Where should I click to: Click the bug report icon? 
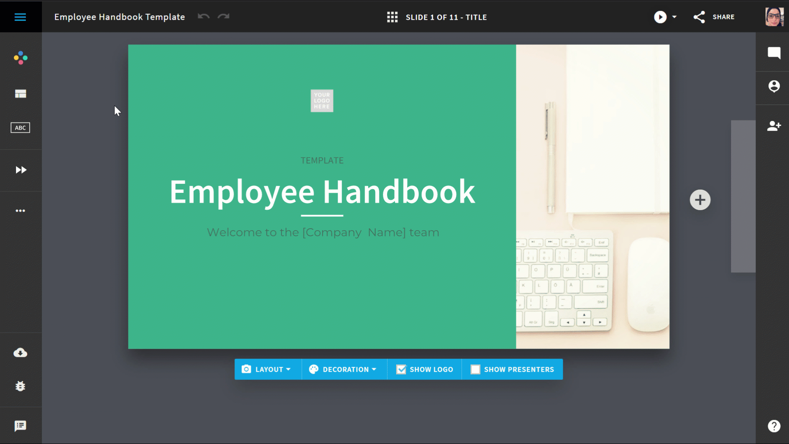(20, 386)
